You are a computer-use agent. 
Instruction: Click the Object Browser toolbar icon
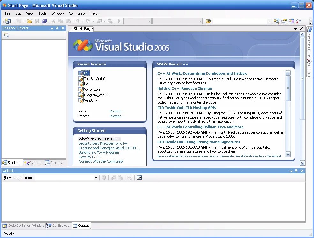(x=291, y=21)
